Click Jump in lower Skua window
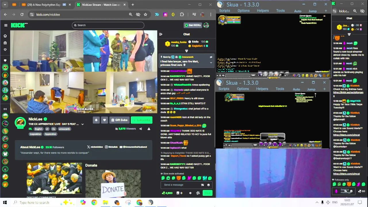 [x=311, y=89]
